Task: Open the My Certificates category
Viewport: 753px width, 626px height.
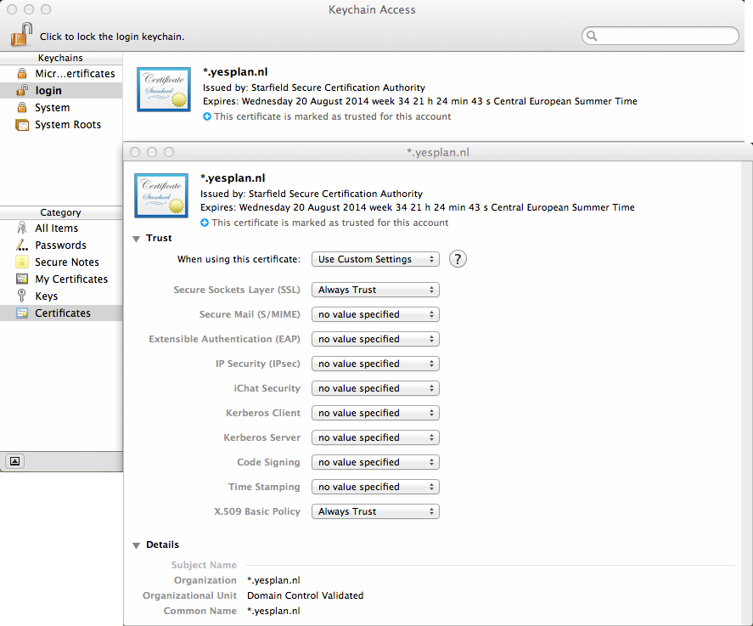Action: click(x=71, y=279)
